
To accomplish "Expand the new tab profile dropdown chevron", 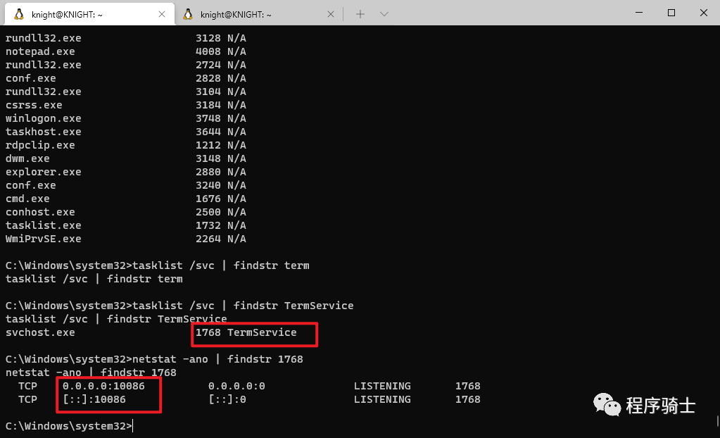I will click(384, 14).
